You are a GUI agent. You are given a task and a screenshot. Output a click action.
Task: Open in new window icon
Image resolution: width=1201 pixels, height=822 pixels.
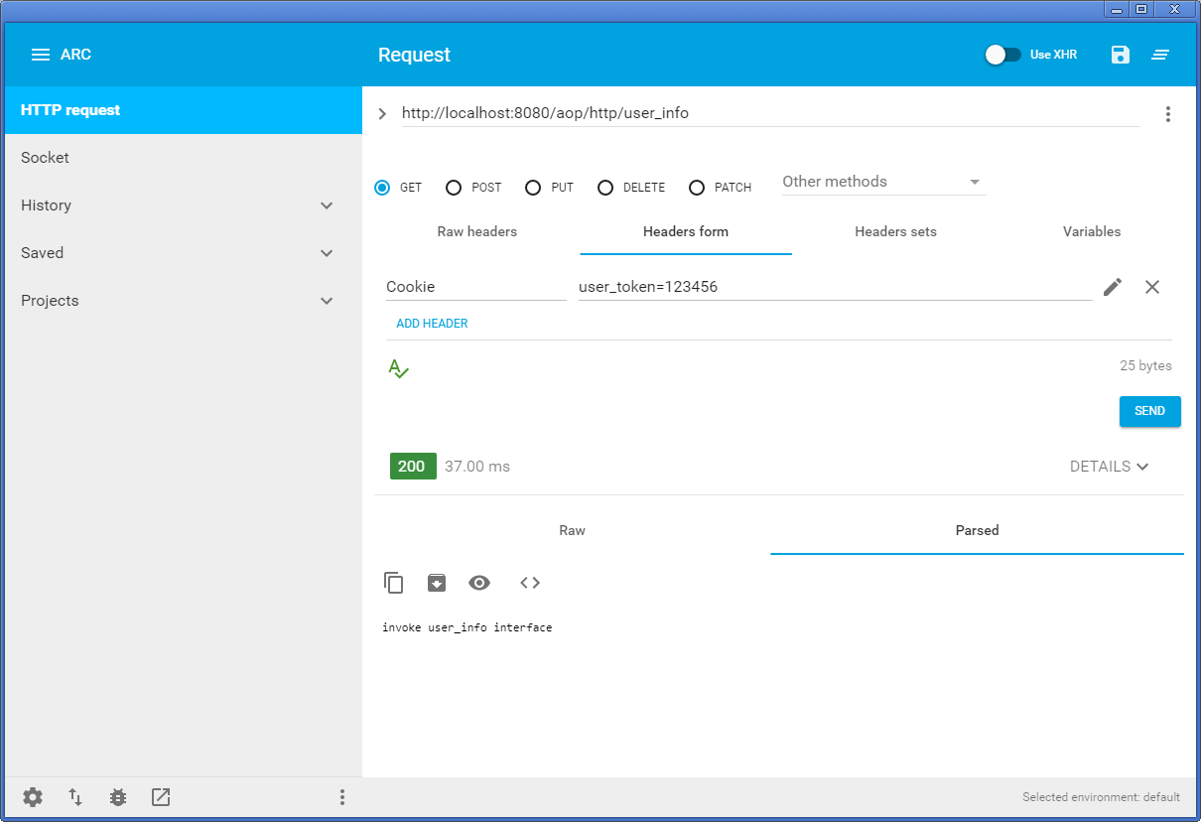click(x=161, y=797)
